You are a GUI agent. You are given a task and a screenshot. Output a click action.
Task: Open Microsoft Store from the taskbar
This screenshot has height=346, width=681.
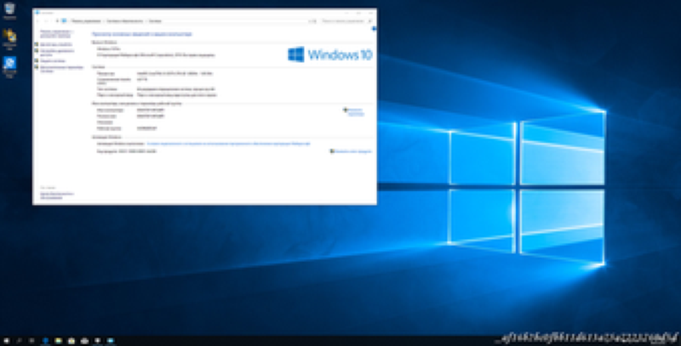(x=72, y=341)
